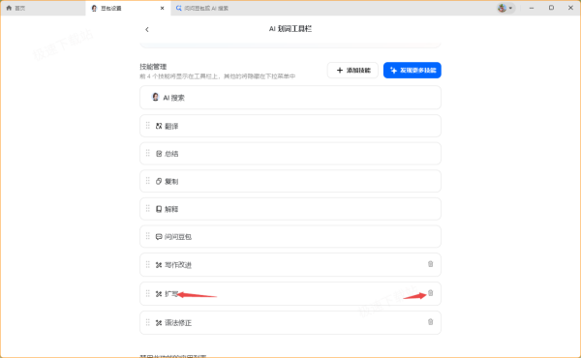Close the application window
This screenshot has width=581, height=358.
pos(570,8)
